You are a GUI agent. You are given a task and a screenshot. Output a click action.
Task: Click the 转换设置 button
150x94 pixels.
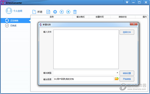pyautogui.click(x=127, y=73)
